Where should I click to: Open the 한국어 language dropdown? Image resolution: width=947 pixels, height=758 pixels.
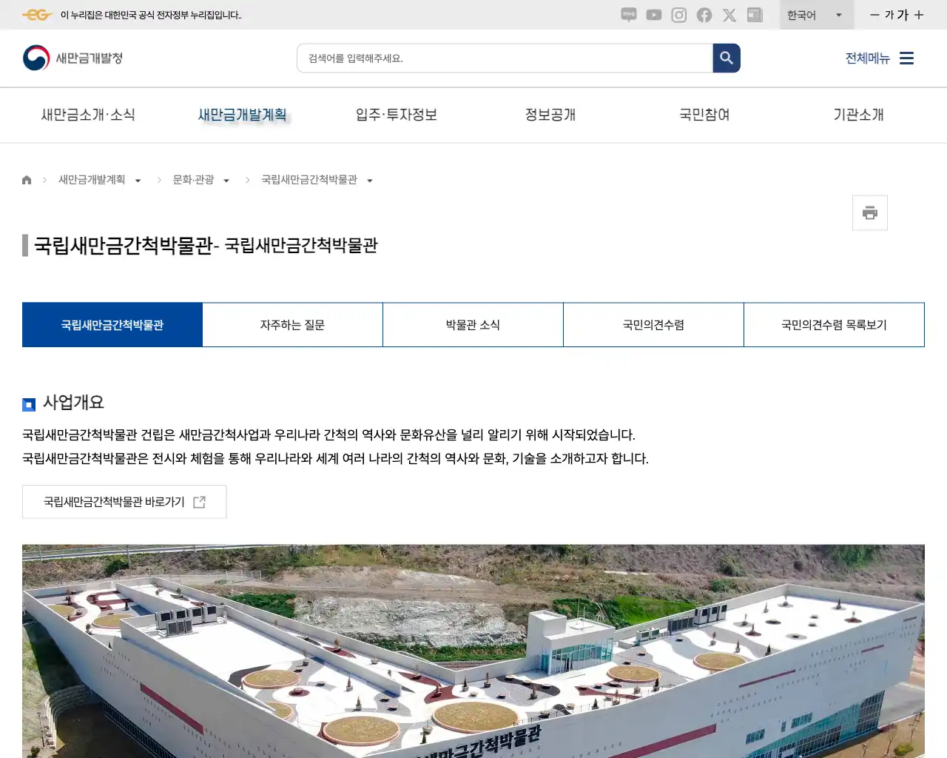click(816, 15)
